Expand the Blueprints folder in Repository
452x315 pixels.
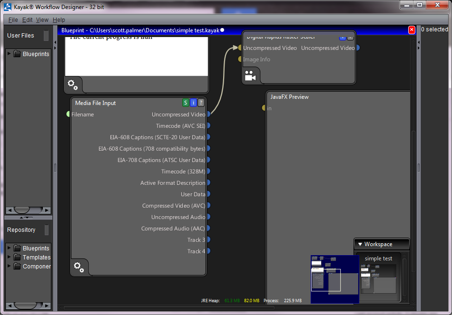[x=9, y=248]
